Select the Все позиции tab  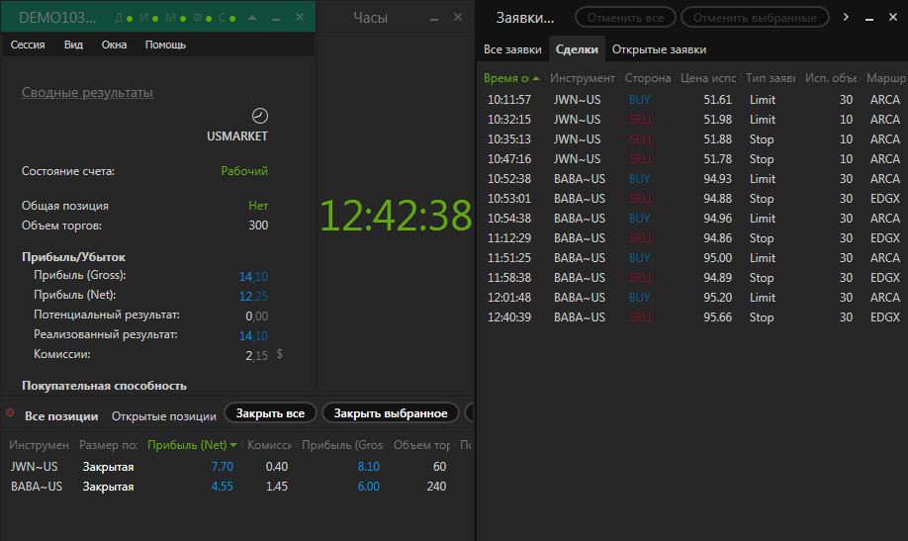click(x=61, y=415)
